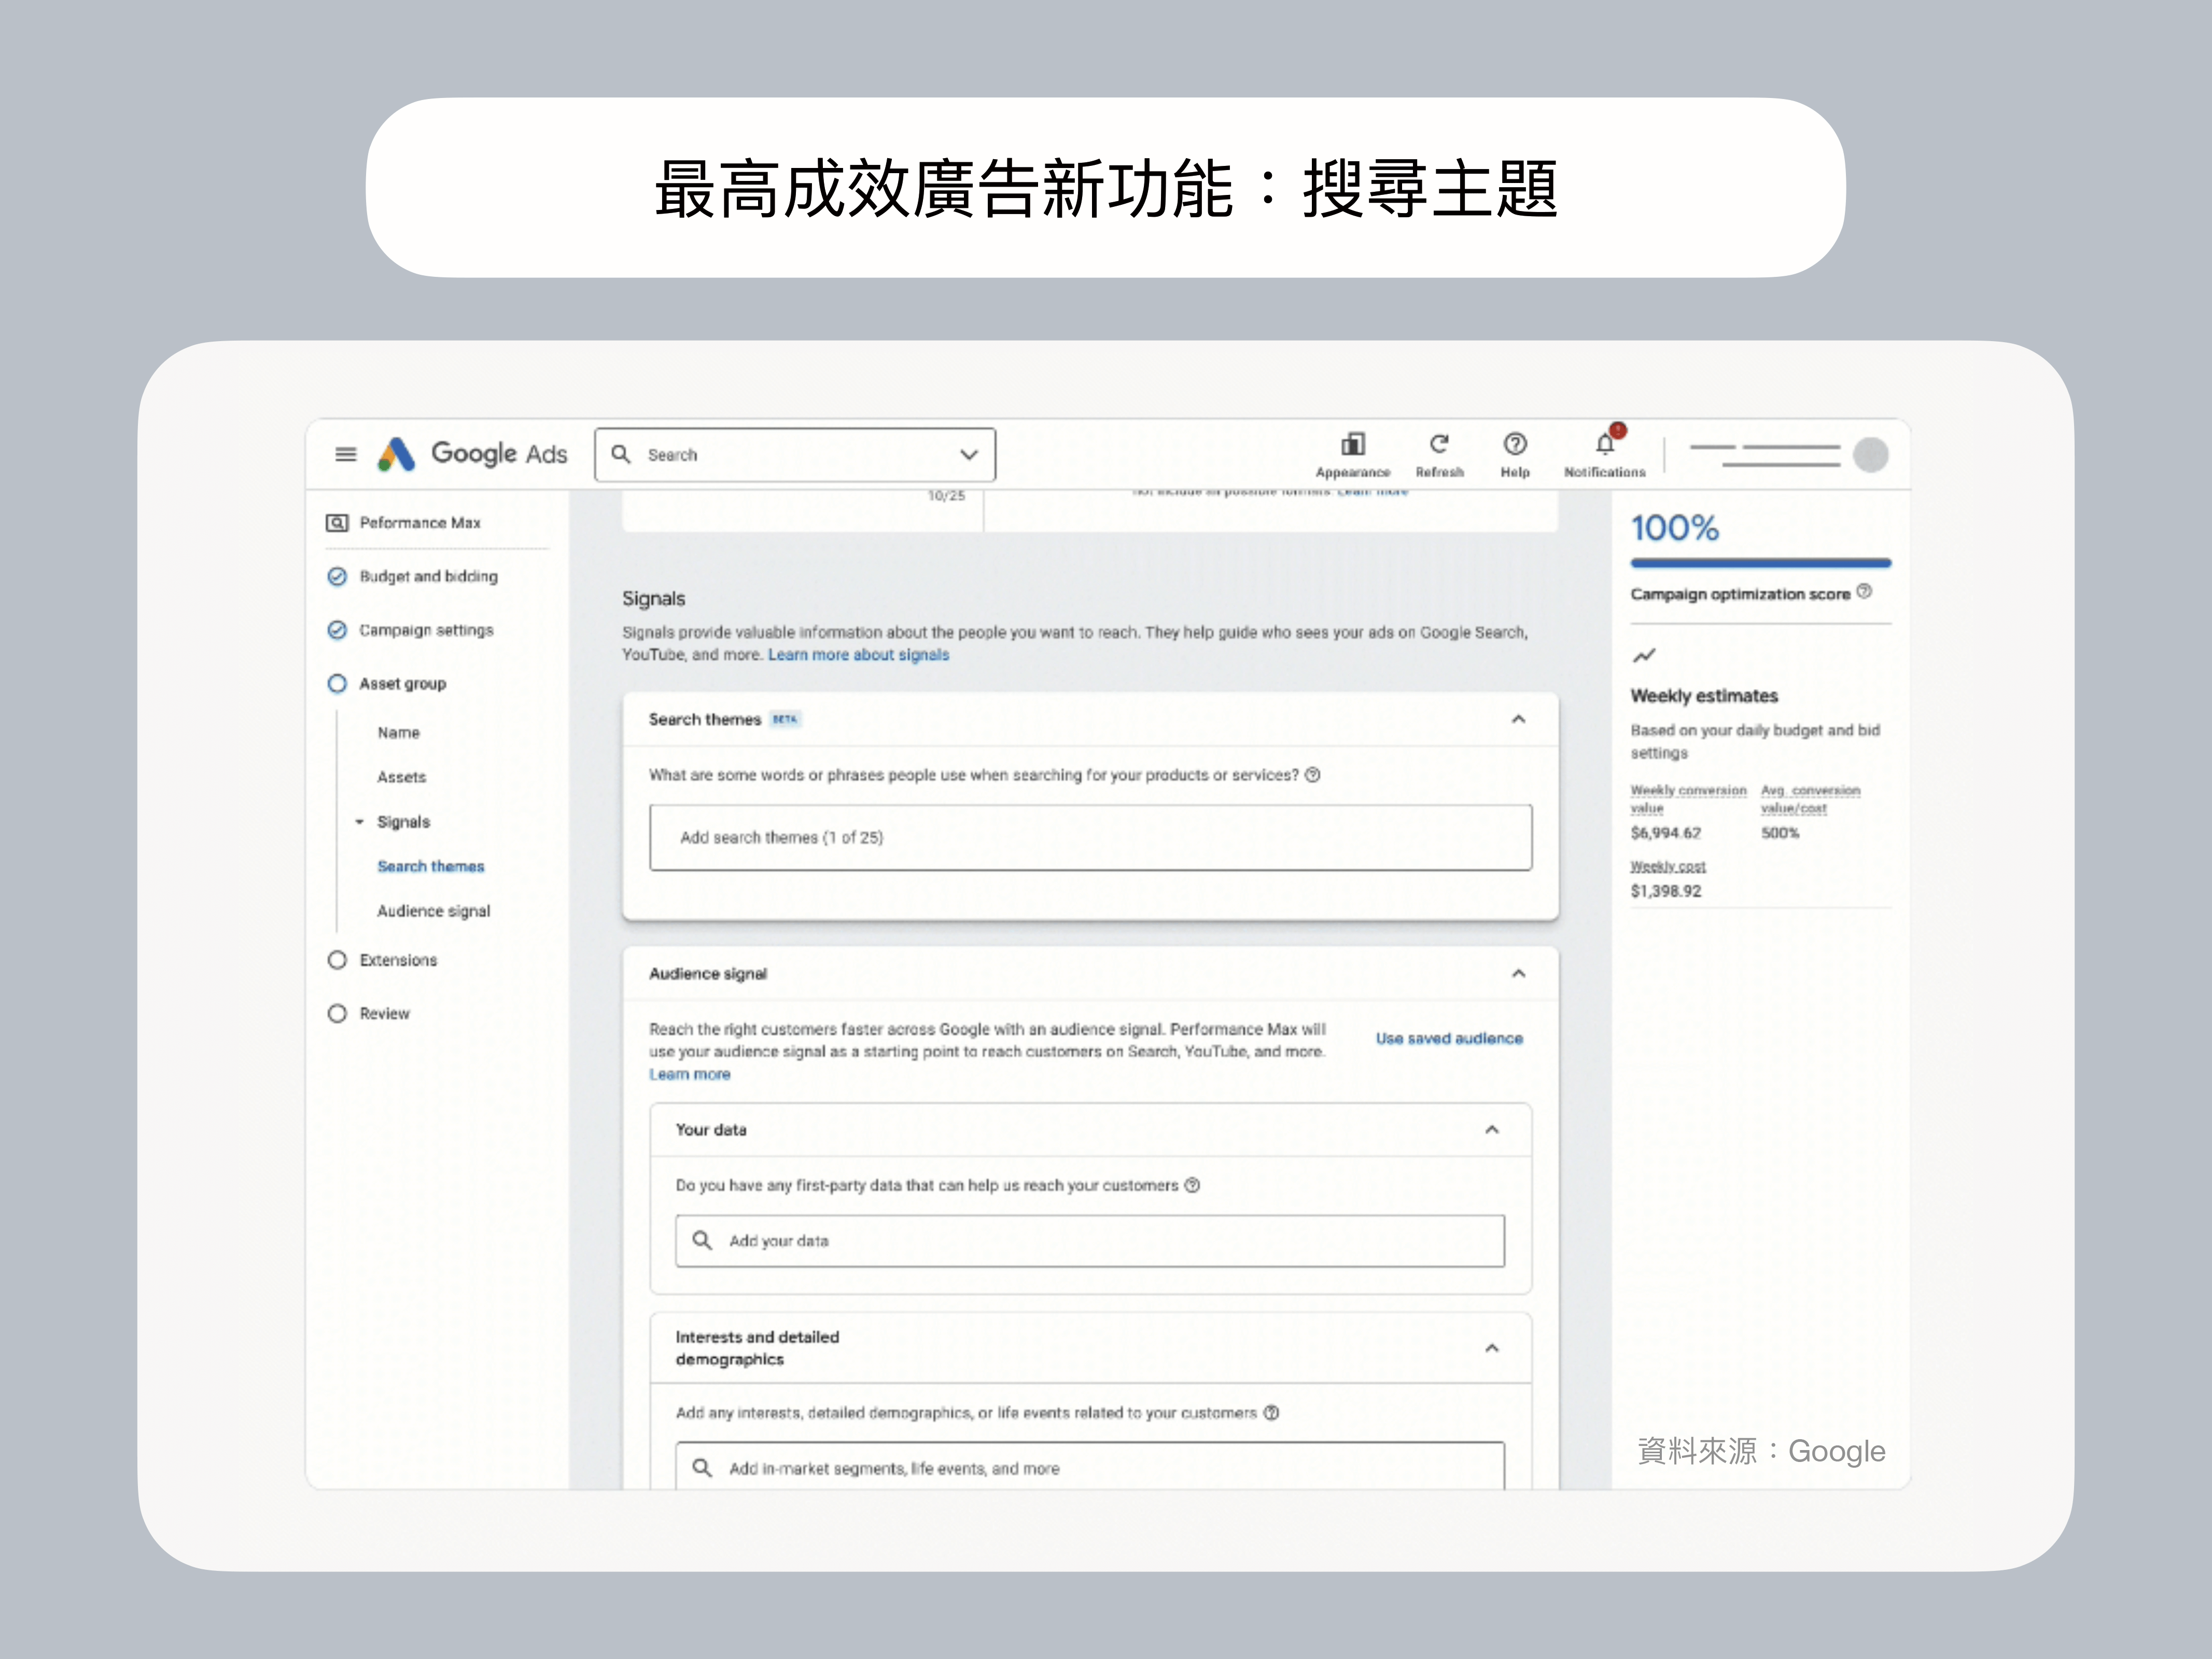
Task: Click the account avatar circle
Action: pyautogui.click(x=1870, y=455)
